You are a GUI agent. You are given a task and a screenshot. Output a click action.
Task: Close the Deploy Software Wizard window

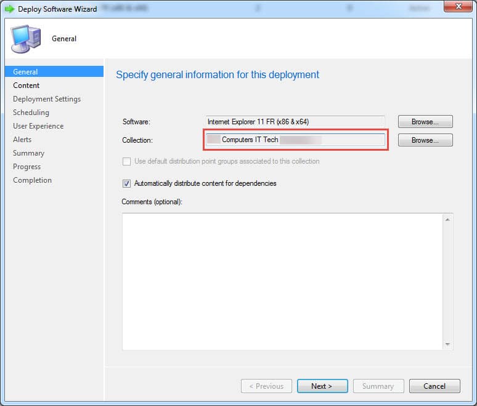click(458, 6)
